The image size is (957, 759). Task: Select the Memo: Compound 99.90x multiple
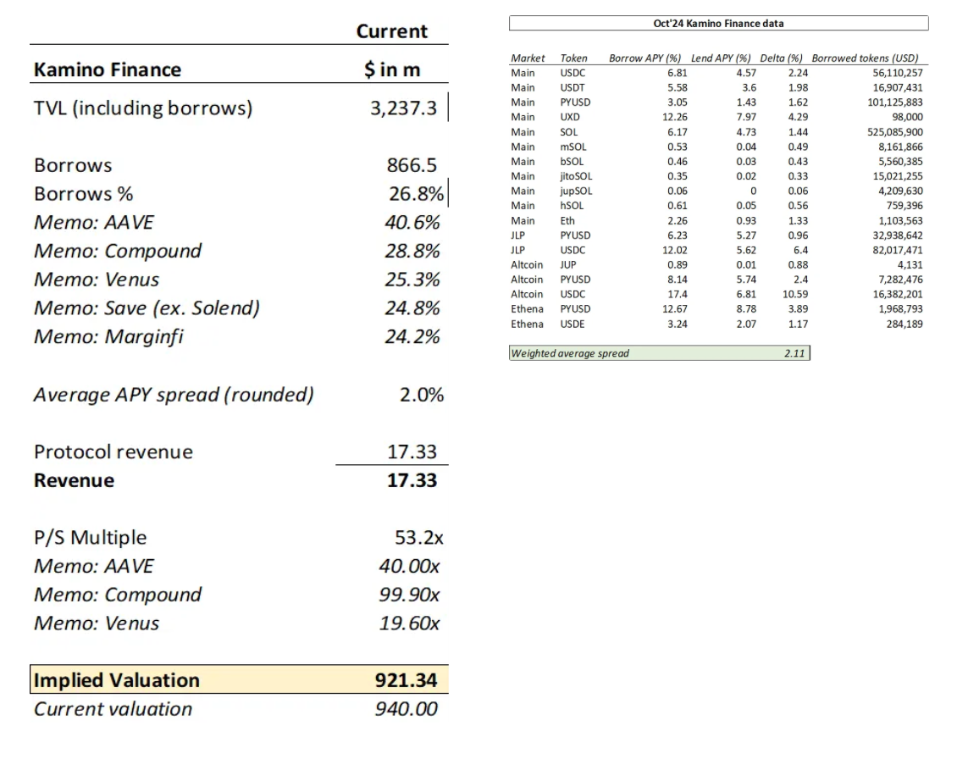409,595
